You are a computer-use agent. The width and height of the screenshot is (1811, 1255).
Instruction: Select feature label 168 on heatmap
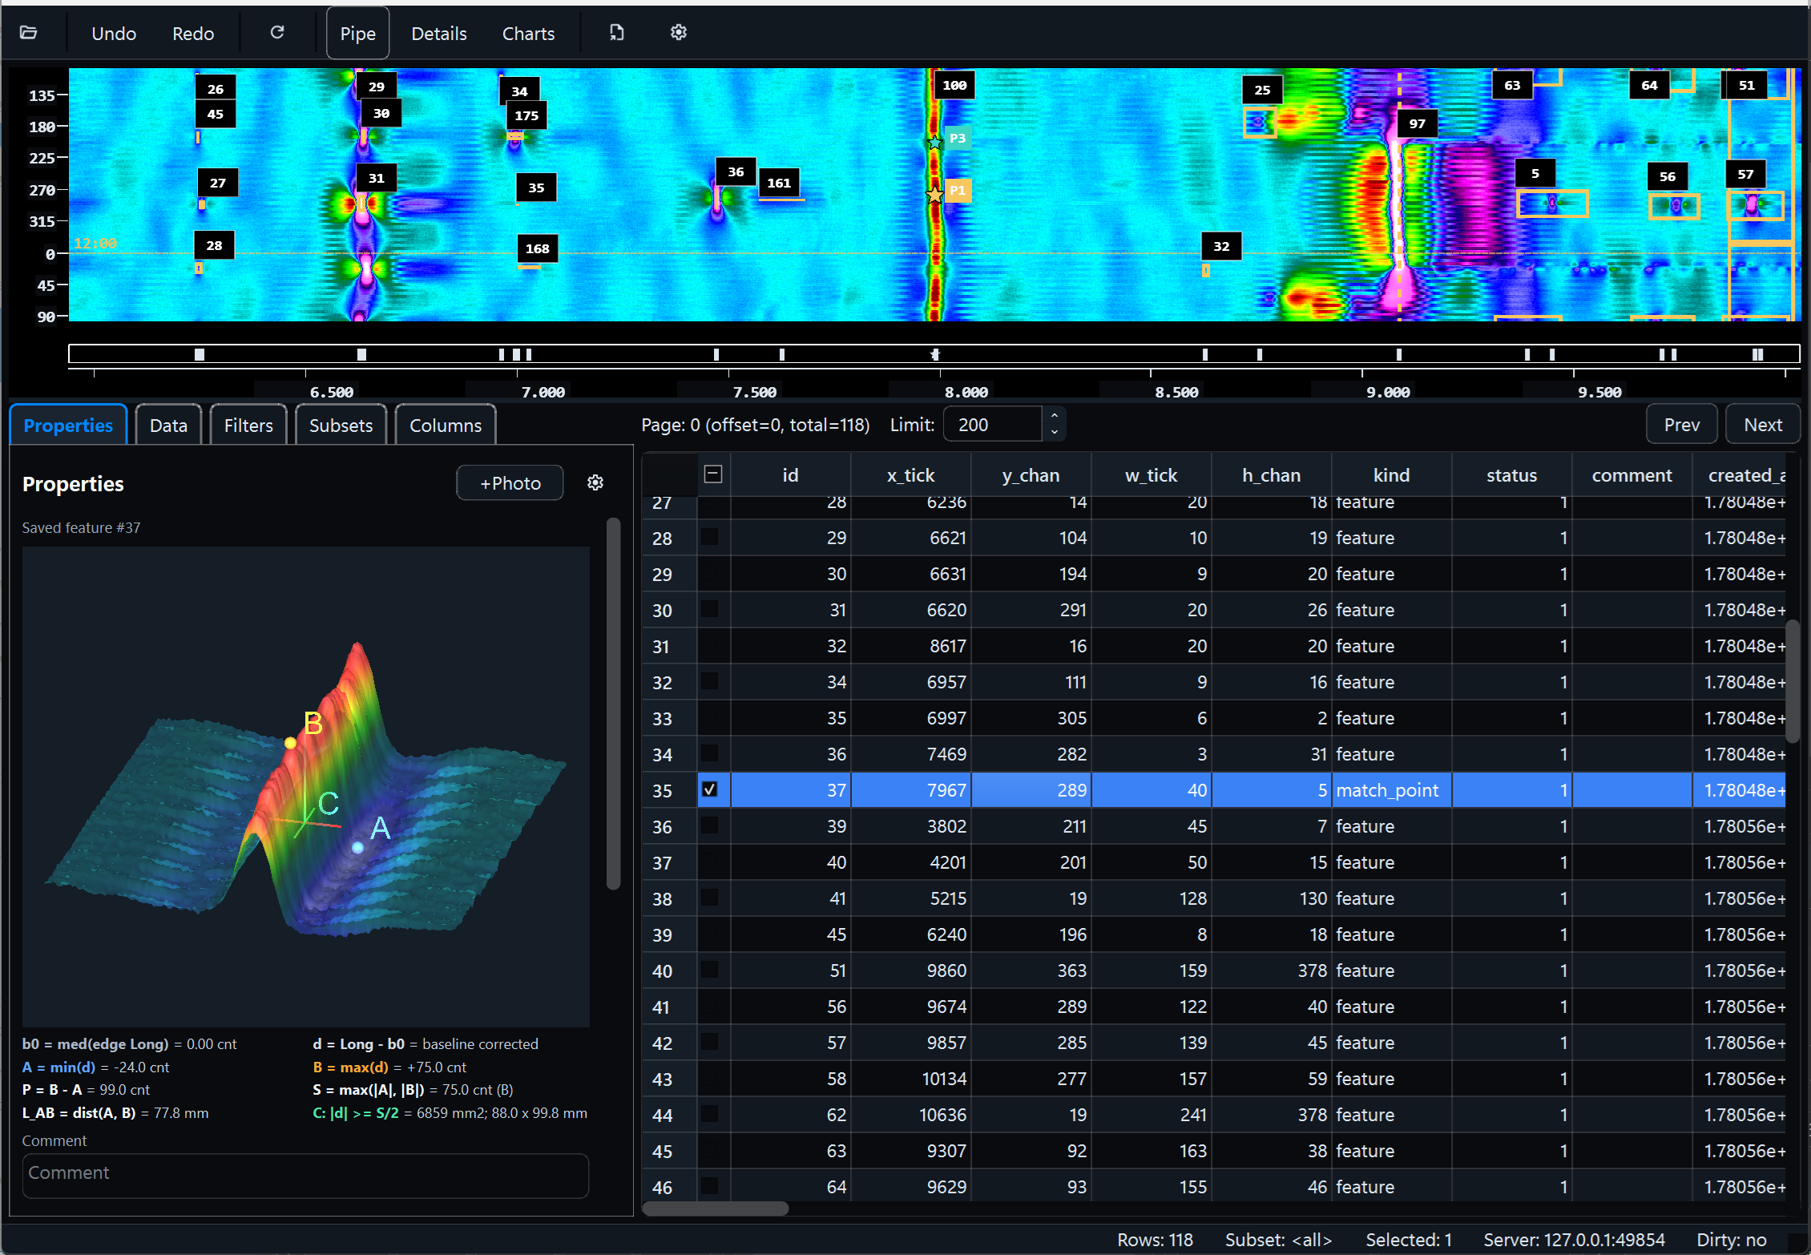click(537, 248)
